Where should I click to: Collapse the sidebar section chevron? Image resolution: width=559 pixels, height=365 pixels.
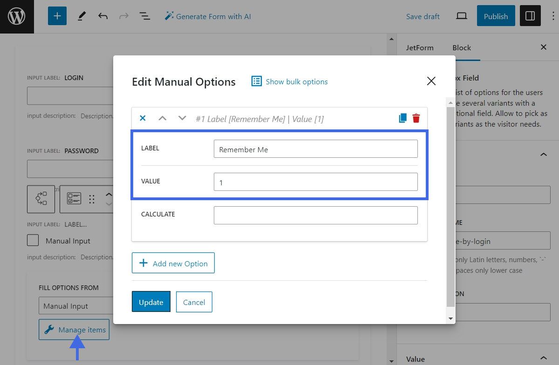[543, 154]
